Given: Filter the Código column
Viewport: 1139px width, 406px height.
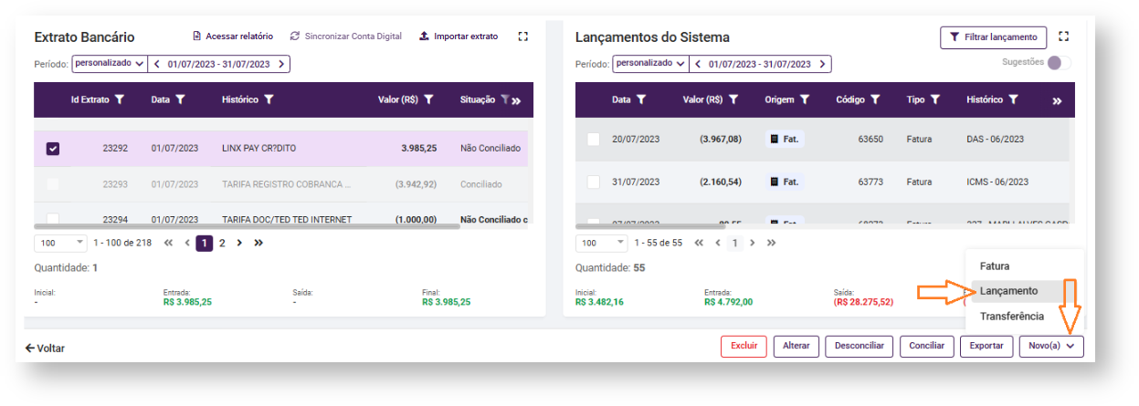Looking at the screenshot, I should (x=875, y=99).
